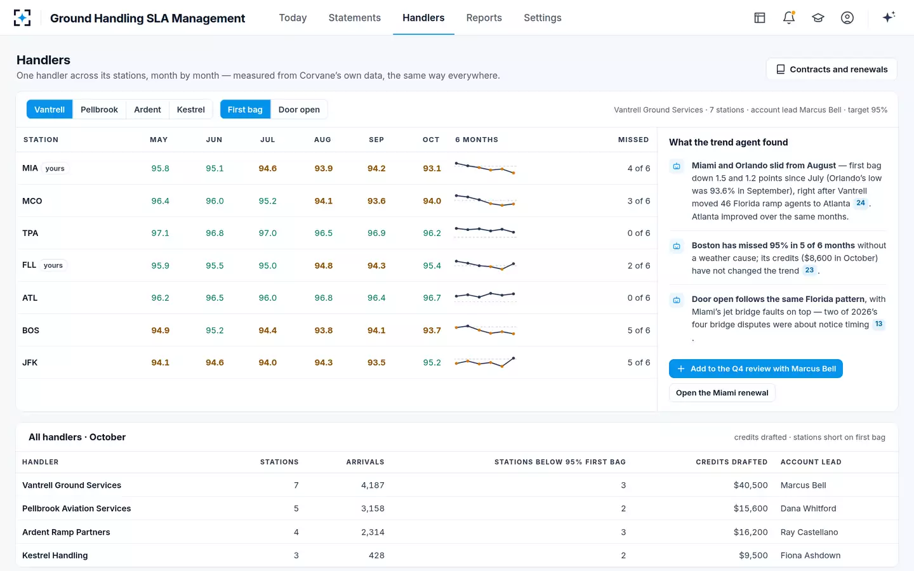The width and height of the screenshot is (914, 571).
Task: Add findings to the Q4 review with Marcus Bell
Action: click(x=756, y=369)
